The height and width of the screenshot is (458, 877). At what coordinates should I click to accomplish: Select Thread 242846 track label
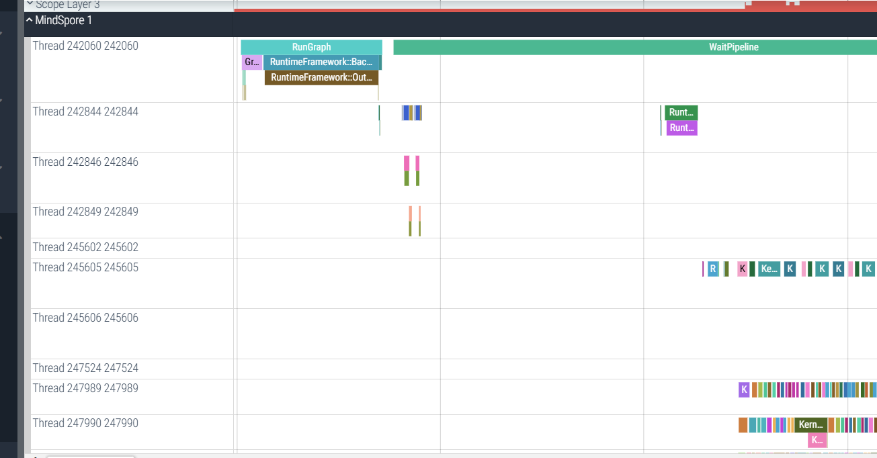click(85, 162)
